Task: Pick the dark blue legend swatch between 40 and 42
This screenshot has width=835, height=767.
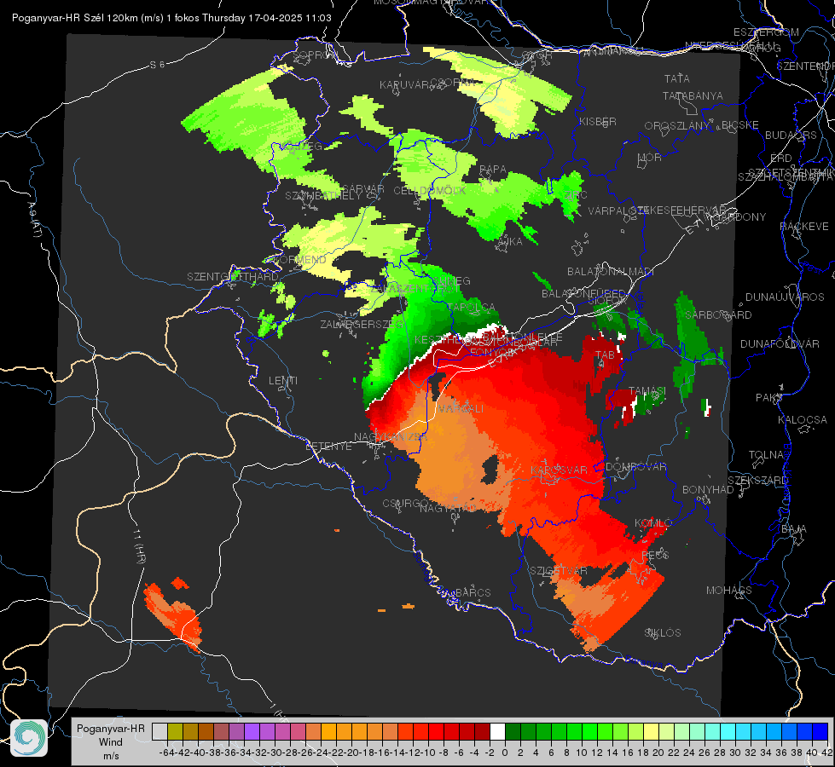Action: click(x=821, y=731)
